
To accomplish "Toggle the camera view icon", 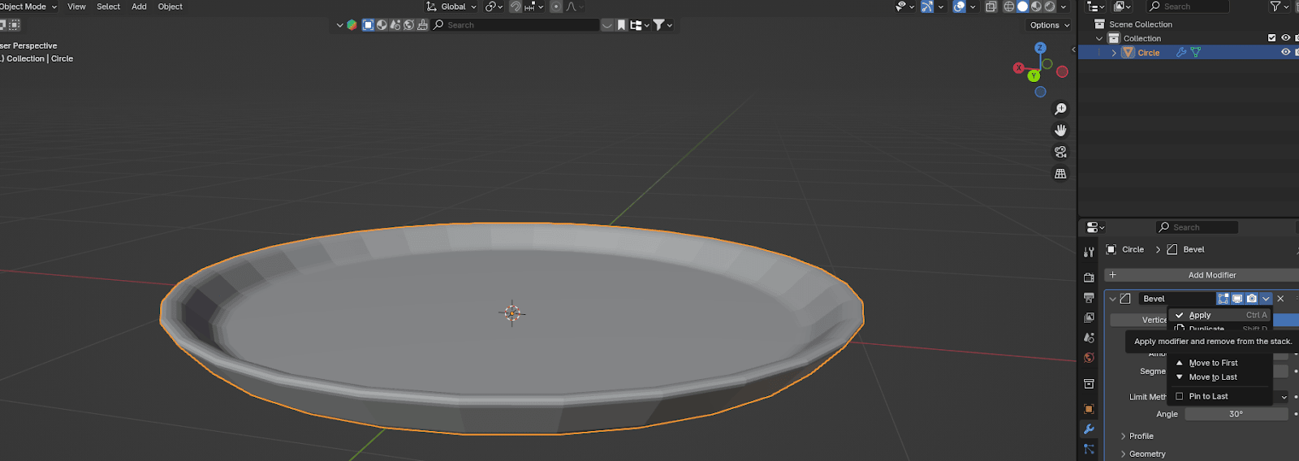I will tap(1060, 152).
